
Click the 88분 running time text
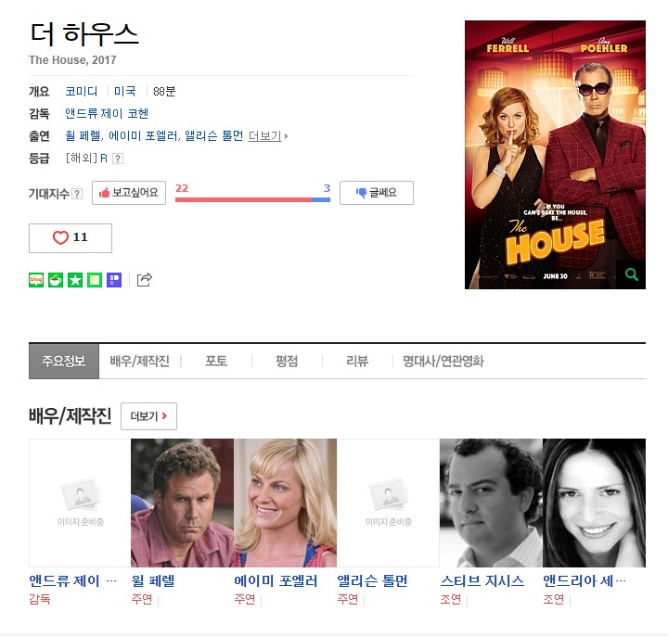164,91
